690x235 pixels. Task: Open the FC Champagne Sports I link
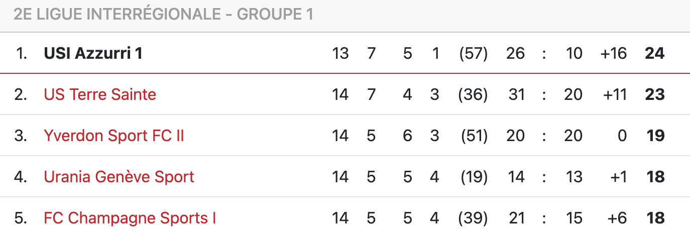point(130,218)
